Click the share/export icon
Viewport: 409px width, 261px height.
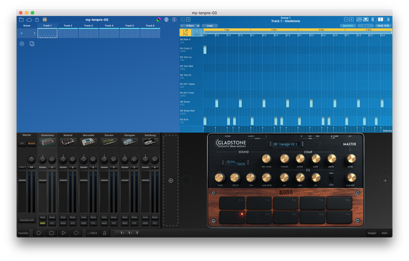(x=37, y=19)
